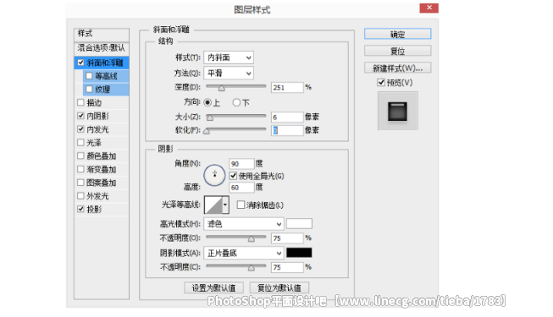The image size is (553, 317).
Task: Click the 角度 field showing 90
Action: [241, 164]
